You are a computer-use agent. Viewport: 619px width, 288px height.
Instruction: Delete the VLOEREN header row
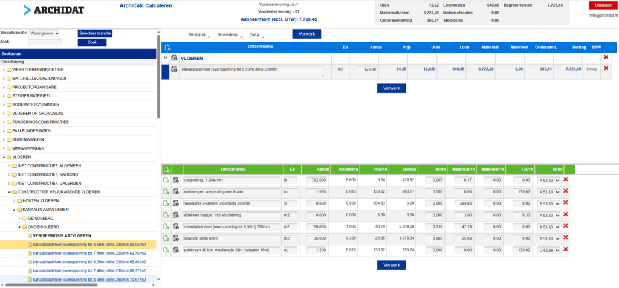[606, 57]
